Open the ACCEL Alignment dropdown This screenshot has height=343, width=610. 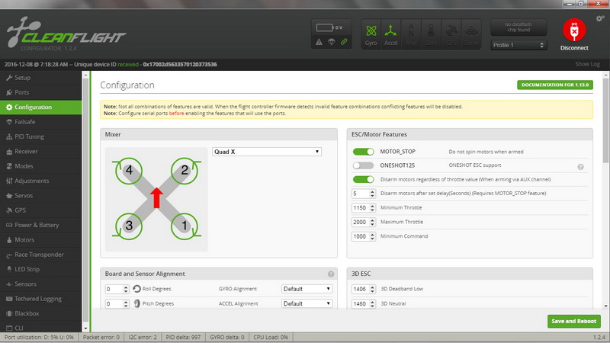(x=307, y=303)
